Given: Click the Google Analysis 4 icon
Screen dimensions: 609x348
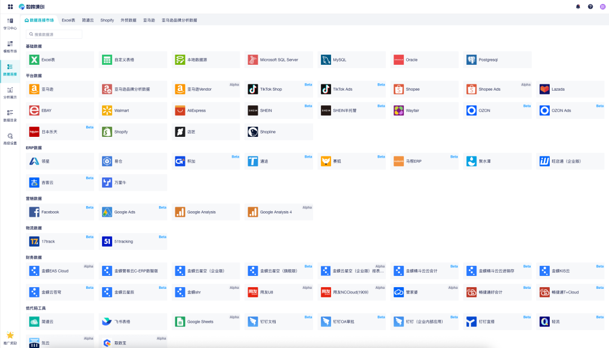Looking at the screenshot, I should (253, 212).
